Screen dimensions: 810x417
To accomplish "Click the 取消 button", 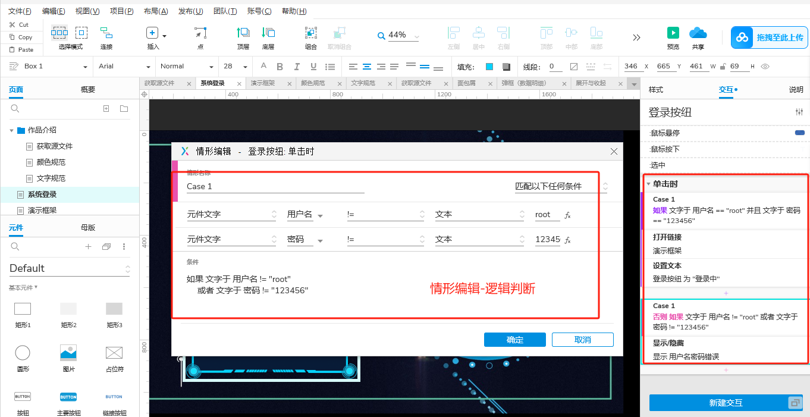I will (583, 340).
